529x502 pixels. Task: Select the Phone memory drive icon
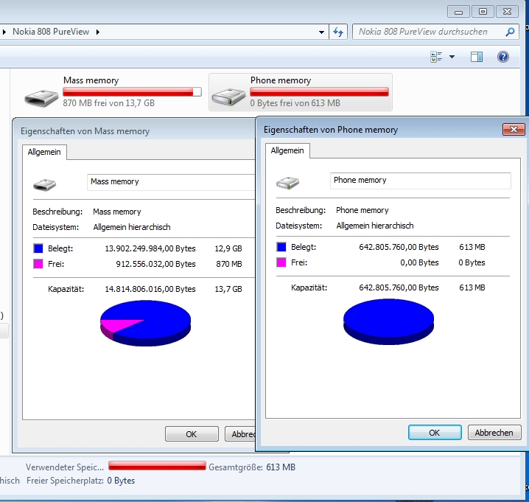pos(228,97)
